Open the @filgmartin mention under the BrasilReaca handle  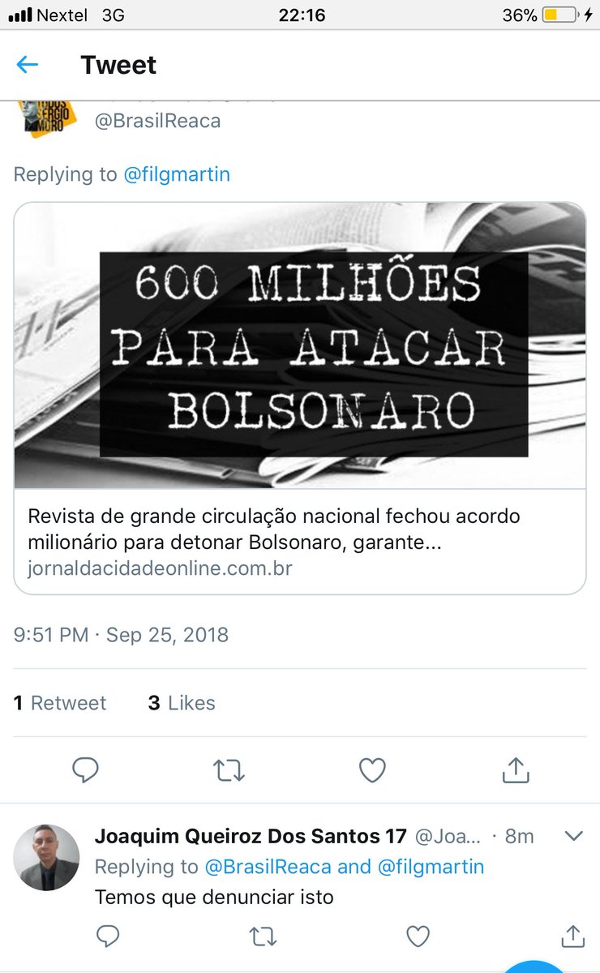(177, 174)
